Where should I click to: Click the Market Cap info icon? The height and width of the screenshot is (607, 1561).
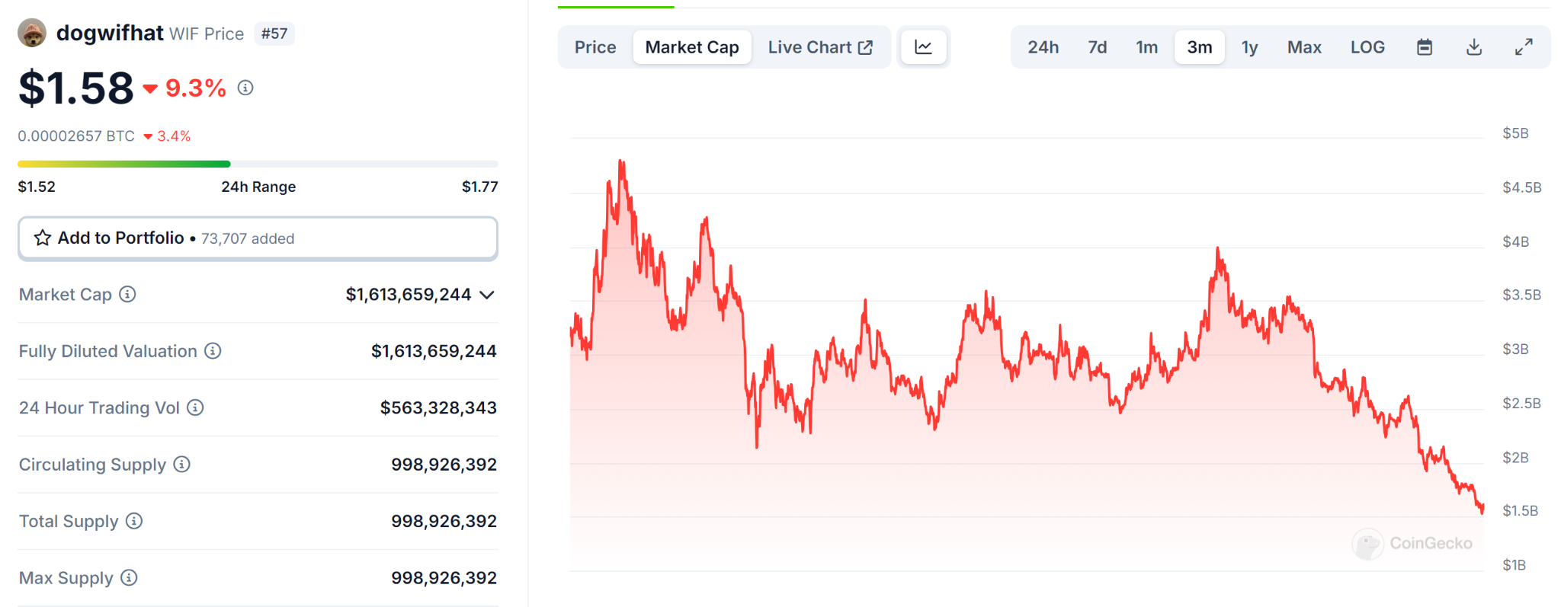coord(128,294)
